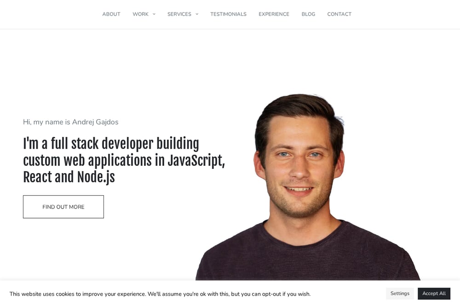The image size is (460, 307).
Task: Open cookie Settings
Action: click(x=400, y=294)
